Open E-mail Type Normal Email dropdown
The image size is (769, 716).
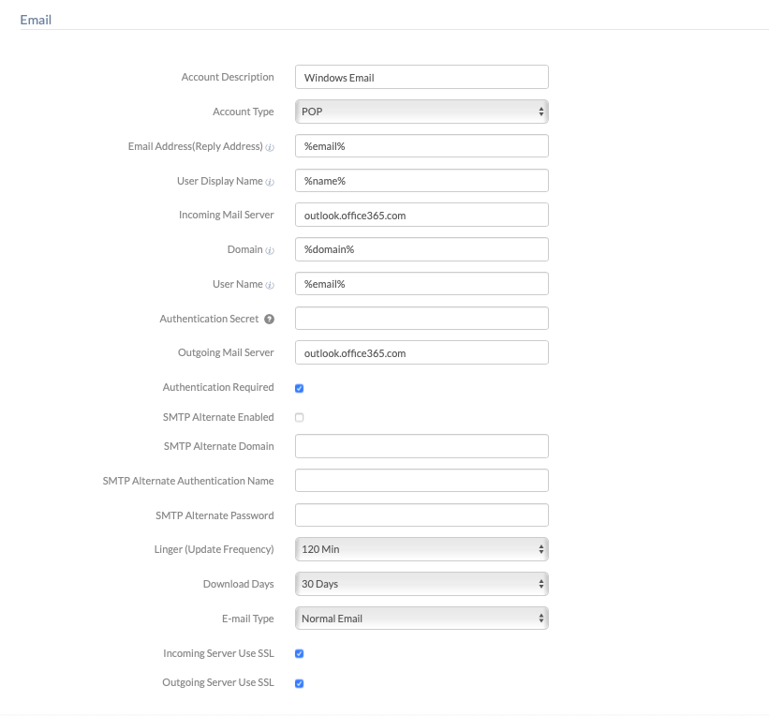tap(421, 619)
